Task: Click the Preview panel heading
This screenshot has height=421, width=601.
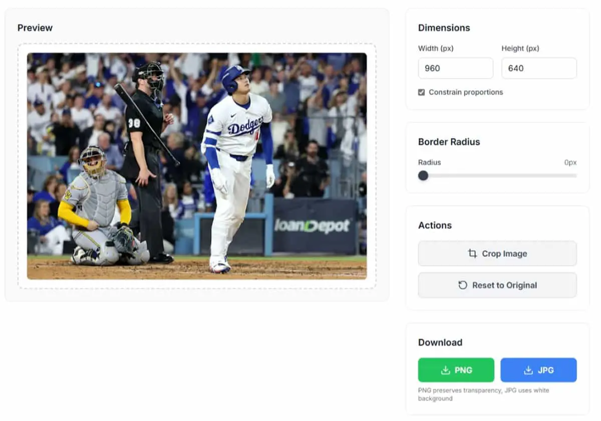Action: (35, 28)
